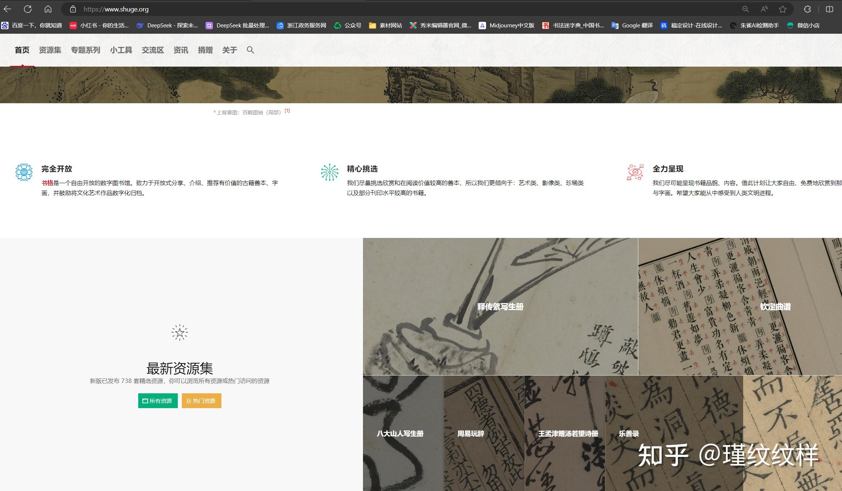Go to the 交流区 menu item
Image resolution: width=842 pixels, height=491 pixels.
point(153,50)
